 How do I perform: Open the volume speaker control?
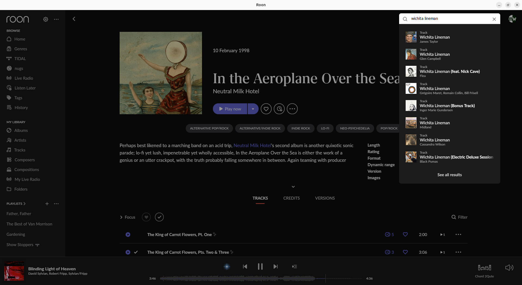[x=509, y=268]
